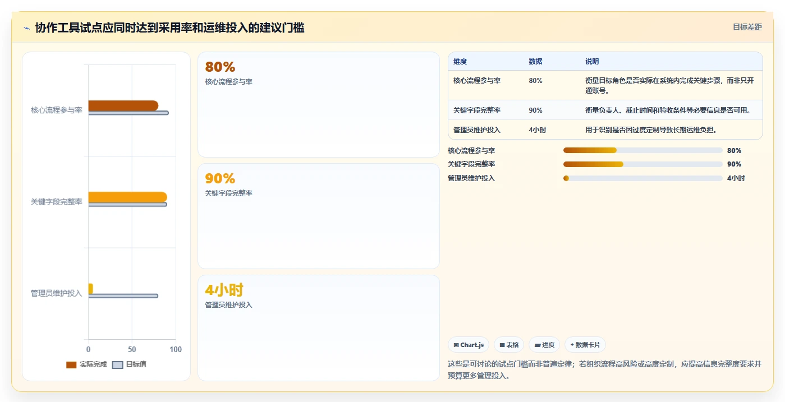Select the 表格 chip
This screenshot has height=402, width=785.
click(509, 345)
